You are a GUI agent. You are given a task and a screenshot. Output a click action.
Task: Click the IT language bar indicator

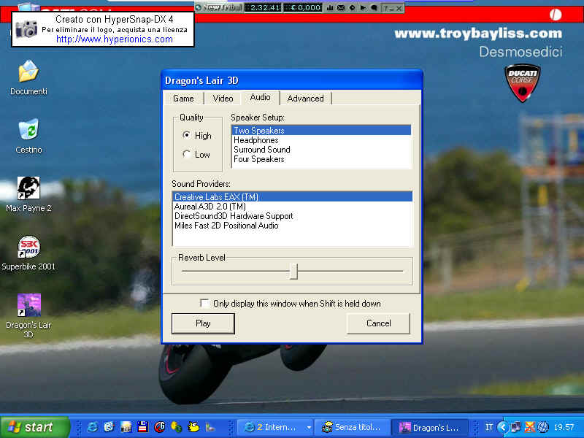(x=488, y=427)
